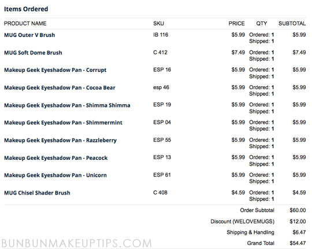Image resolution: width=312 pixels, height=249 pixels.
Task: Click the Discount (WELOVEMUGS) label
Action: 242,221
